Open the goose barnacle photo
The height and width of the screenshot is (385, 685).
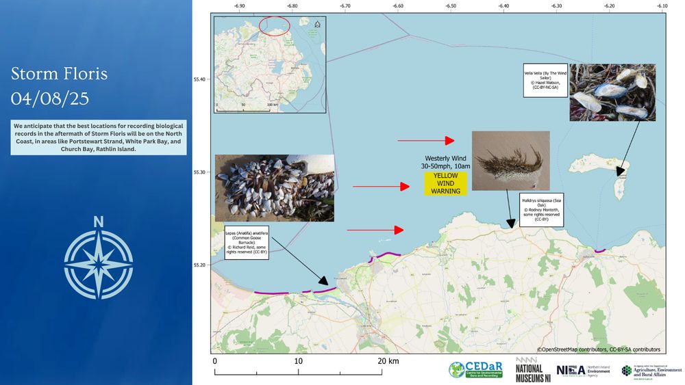pyautogui.click(x=275, y=188)
